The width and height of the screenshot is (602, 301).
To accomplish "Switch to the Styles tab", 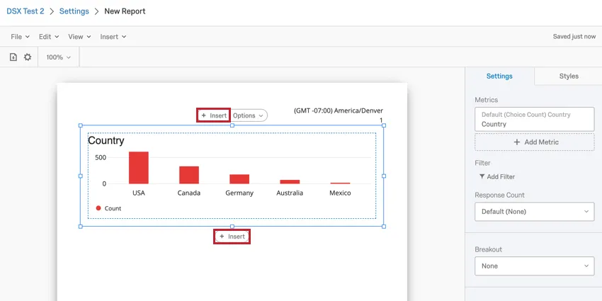I will point(569,76).
